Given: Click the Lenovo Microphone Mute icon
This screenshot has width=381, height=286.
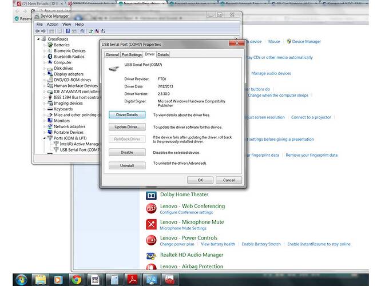Looking at the screenshot, I should [151, 224].
